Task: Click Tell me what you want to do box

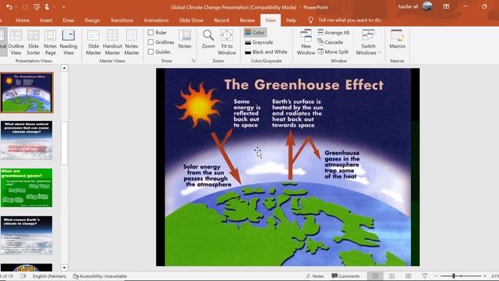Action: [x=349, y=20]
